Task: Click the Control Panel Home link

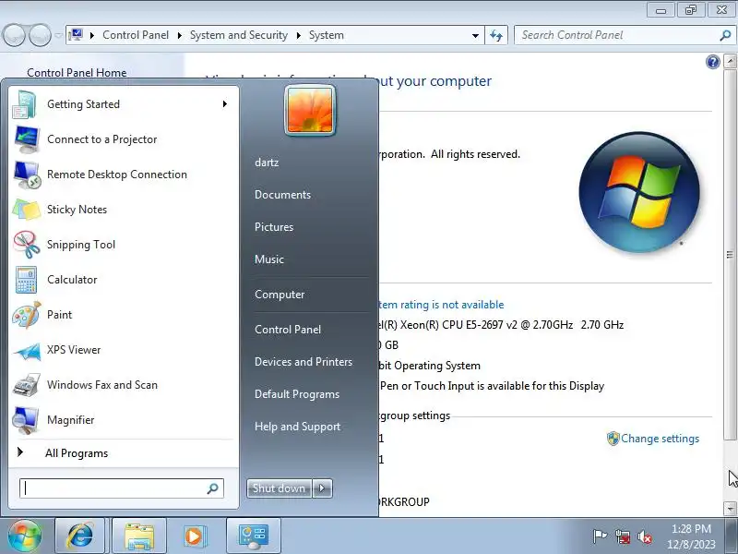Action: tap(77, 73)
